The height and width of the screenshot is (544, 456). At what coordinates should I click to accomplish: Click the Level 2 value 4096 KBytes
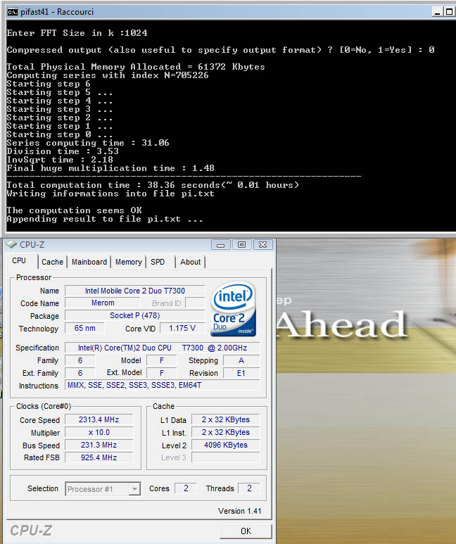[x=226, y=445]
